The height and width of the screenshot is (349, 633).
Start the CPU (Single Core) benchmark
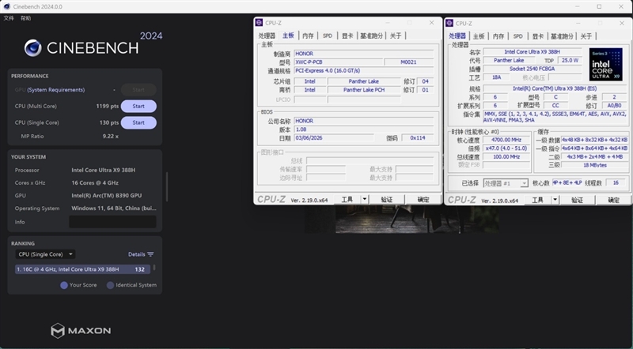click(x=138, y=122)
